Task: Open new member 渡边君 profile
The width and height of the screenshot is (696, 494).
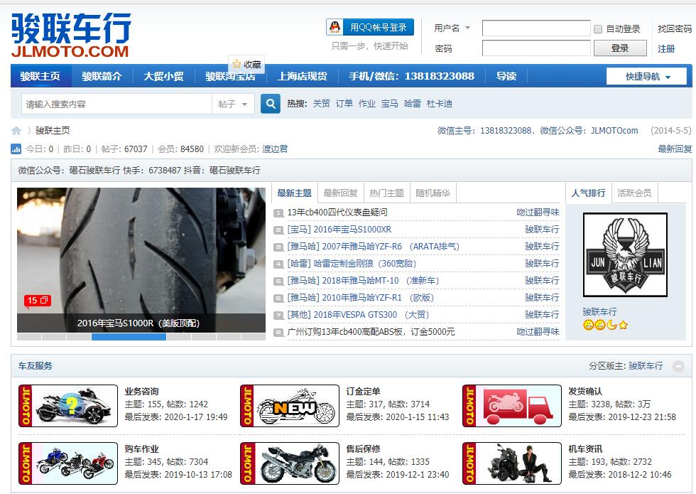Action: pyautogui.click(x=275, y=149)
